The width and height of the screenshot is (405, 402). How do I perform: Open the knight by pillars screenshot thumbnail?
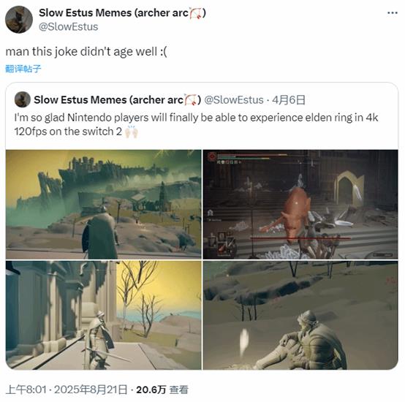pyautogui.click(x=104, y=315)
